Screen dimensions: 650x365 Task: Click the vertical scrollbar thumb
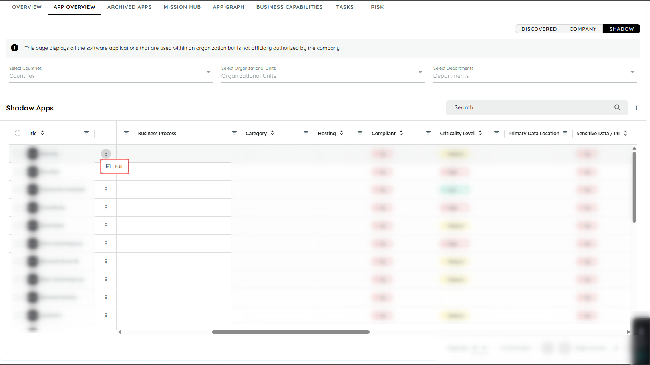pos(634,187)
